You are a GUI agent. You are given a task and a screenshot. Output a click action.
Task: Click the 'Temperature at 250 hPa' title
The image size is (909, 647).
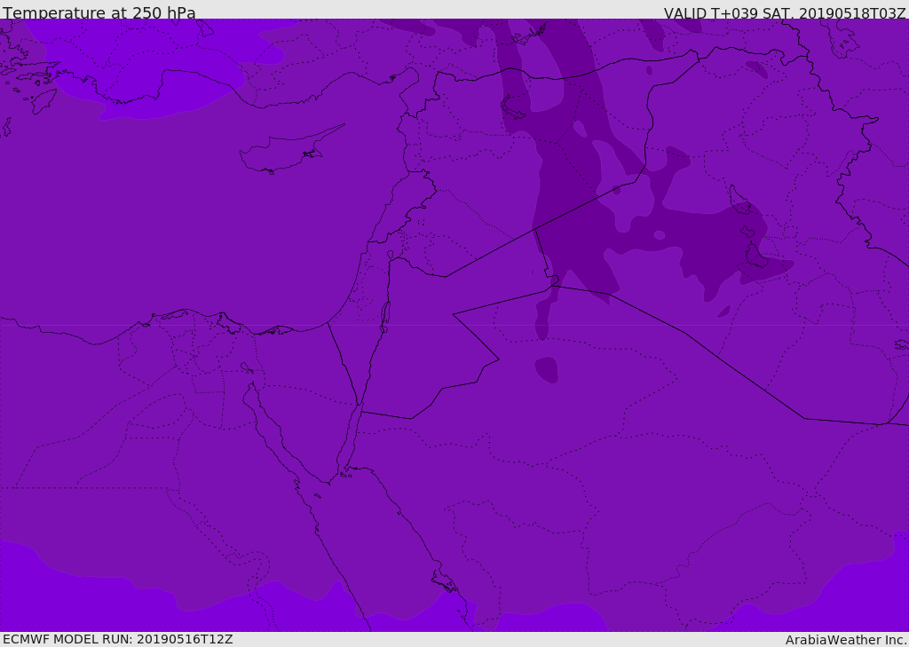[99, 12]
